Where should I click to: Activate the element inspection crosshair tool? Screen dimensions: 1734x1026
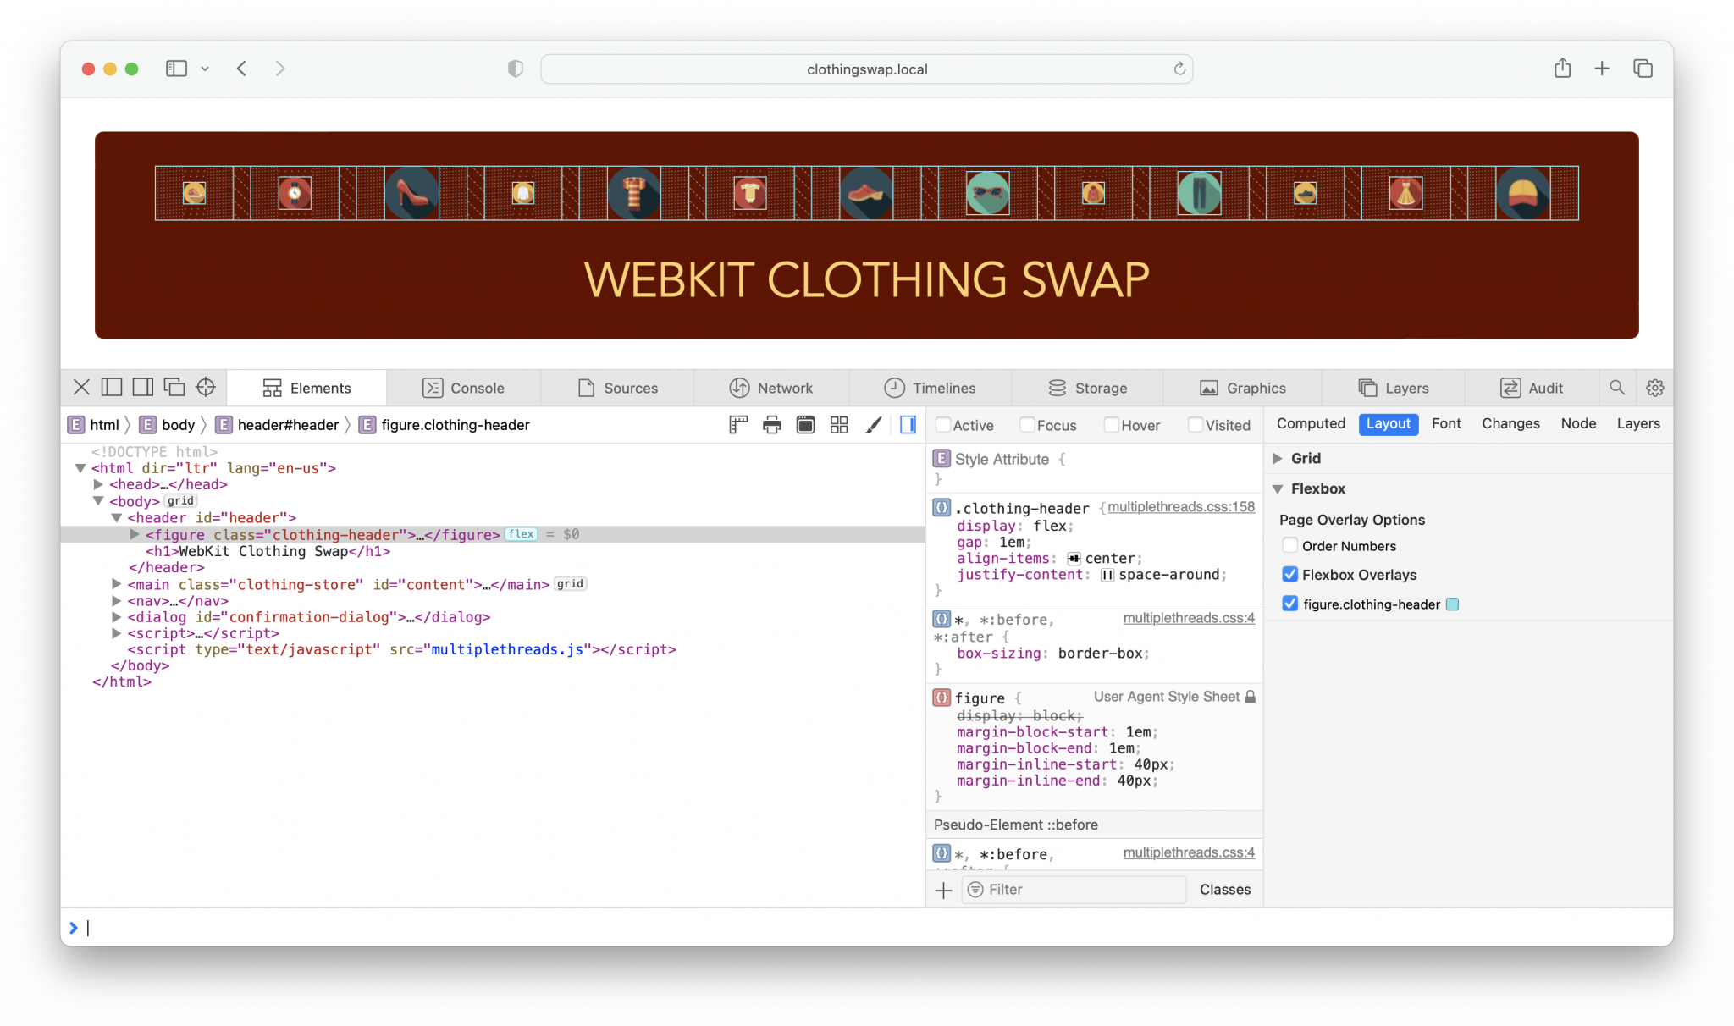(x=205, y=387)
